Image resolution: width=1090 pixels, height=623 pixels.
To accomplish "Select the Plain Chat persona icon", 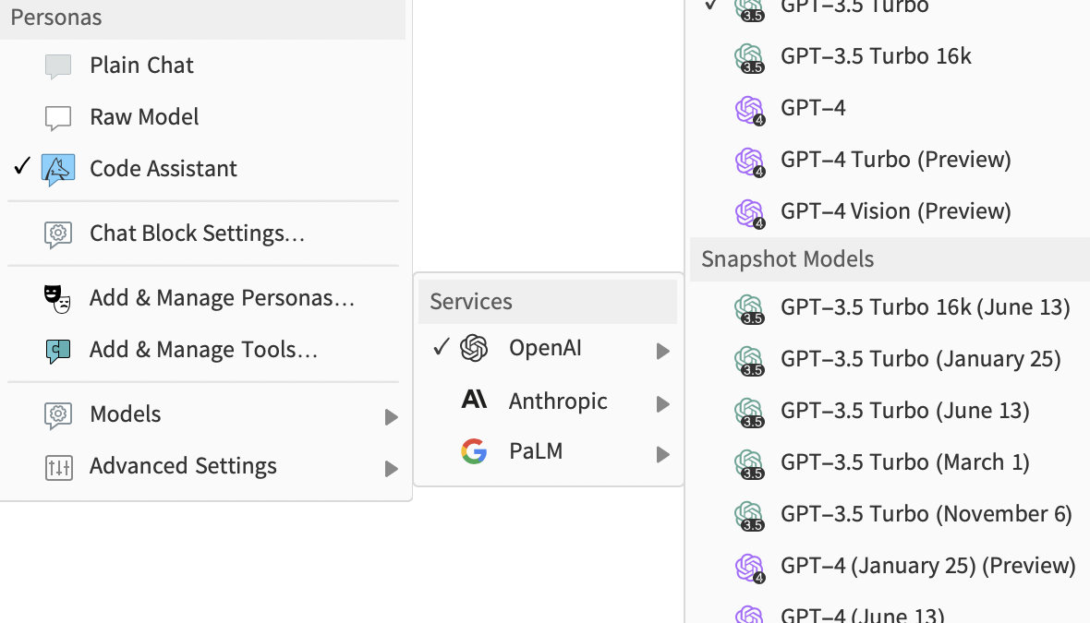I will point(58,66).
